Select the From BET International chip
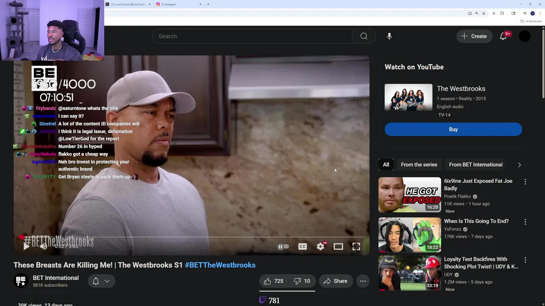Viewport: 545px width, 306px height. 476,164
